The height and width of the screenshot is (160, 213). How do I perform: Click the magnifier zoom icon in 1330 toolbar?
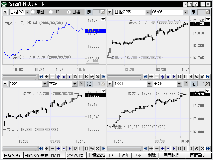pos(196,148)
